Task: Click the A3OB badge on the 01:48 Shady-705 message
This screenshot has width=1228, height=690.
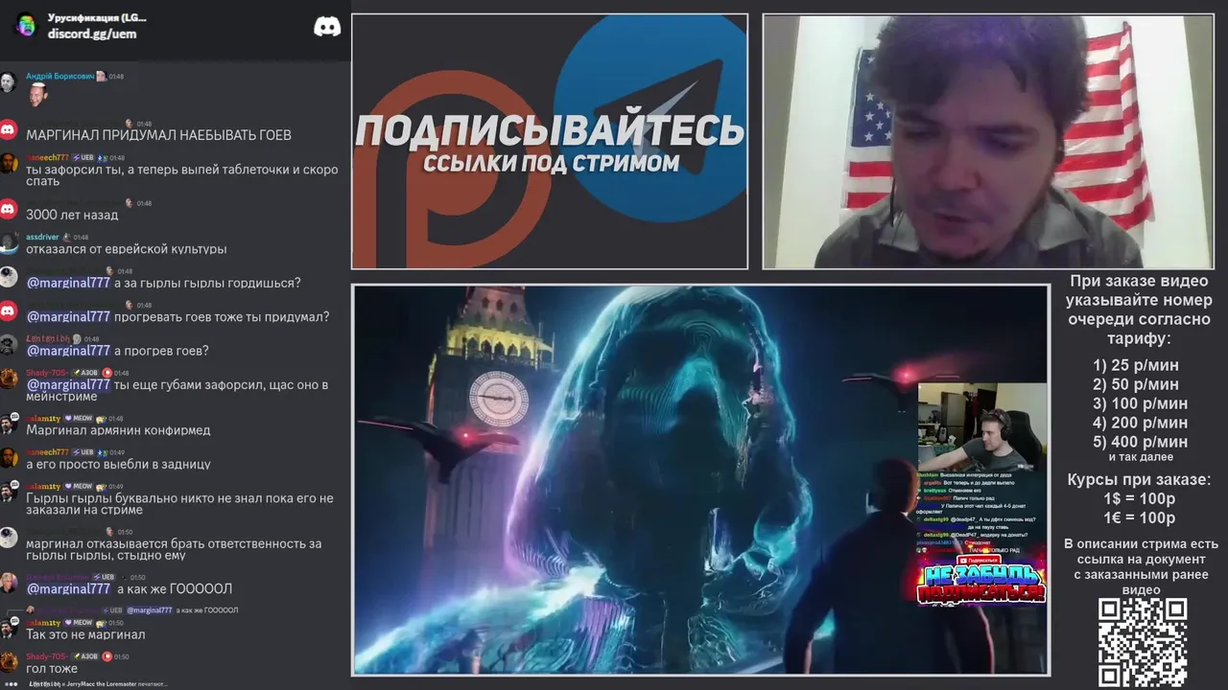Action: [84, 373]
